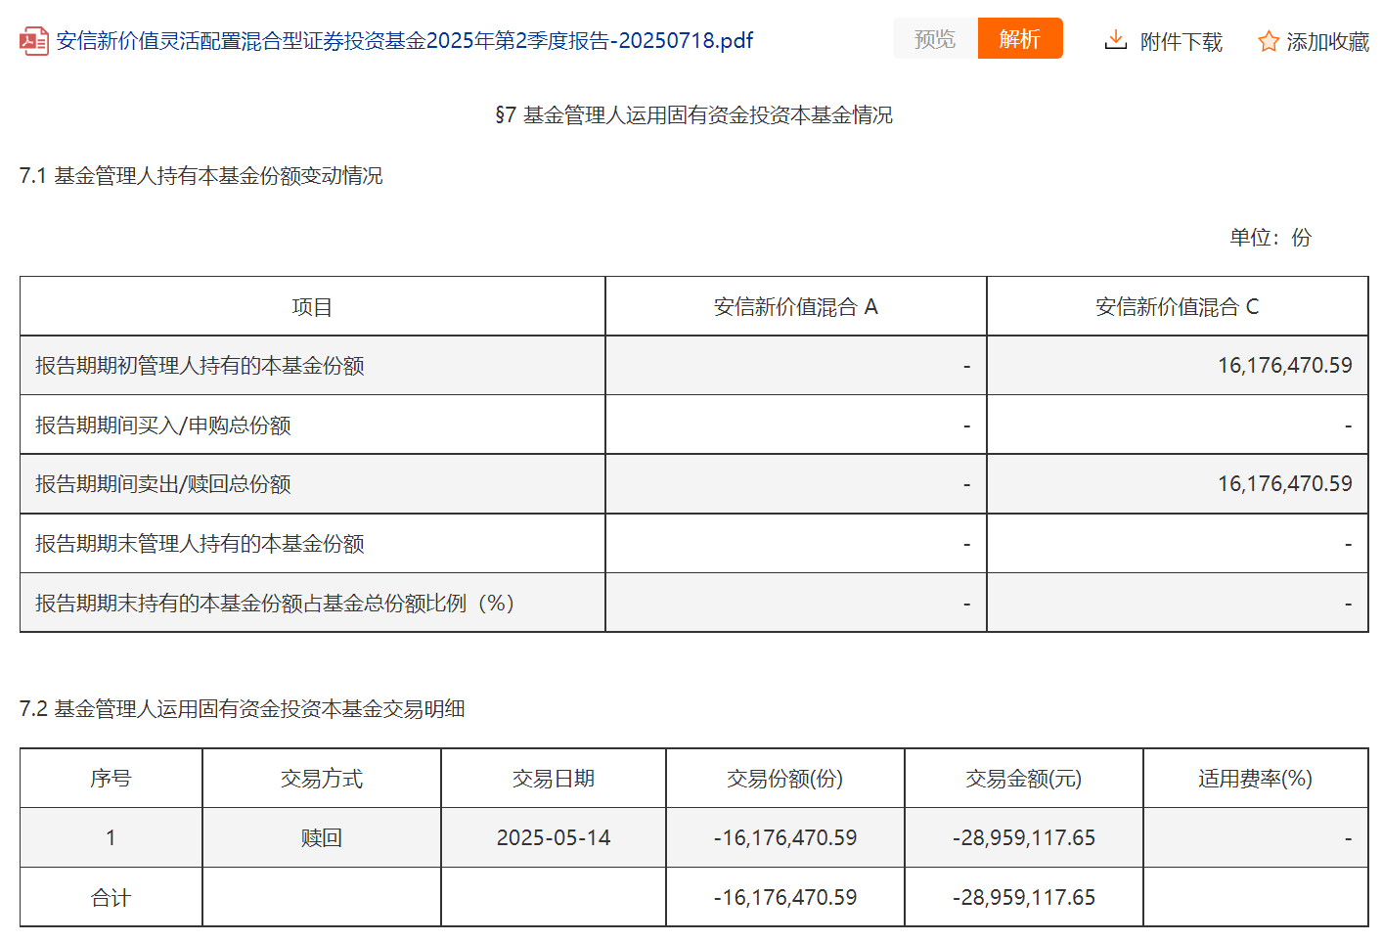Click -28,959,117.65 in row 1
The image size is (1382, 942).
(1024, 838)
